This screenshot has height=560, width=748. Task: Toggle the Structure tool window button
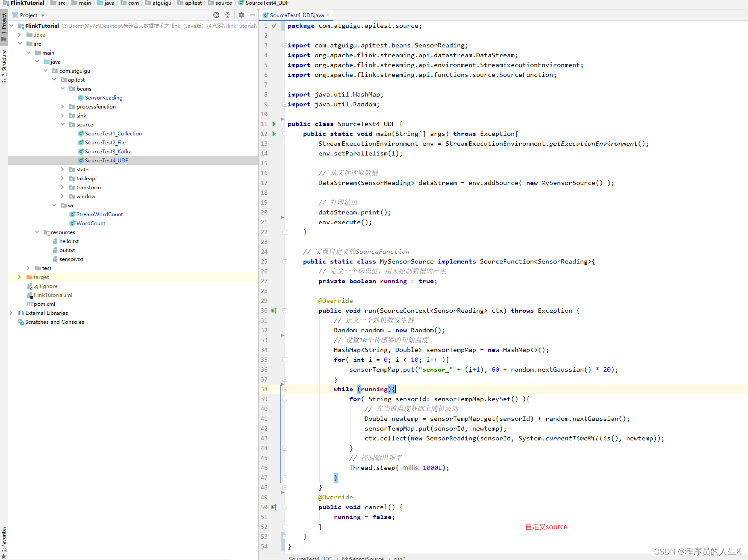(x=4, y=65)
